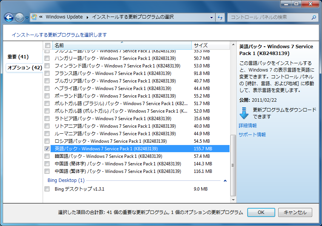Click the Forward navigation arrow button
Screen dimensions: 322x226
19,17
